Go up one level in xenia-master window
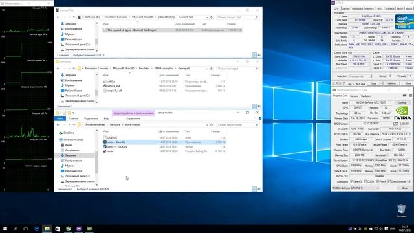The image size is (414, 233). click(x=74, y=125)
